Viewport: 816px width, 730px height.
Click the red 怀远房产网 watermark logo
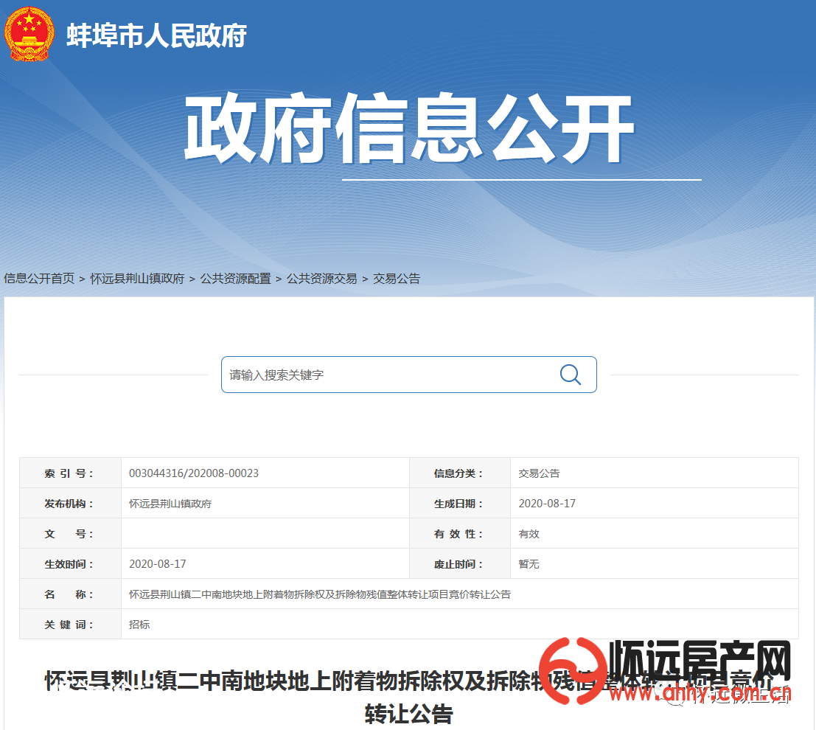[663, 671]
